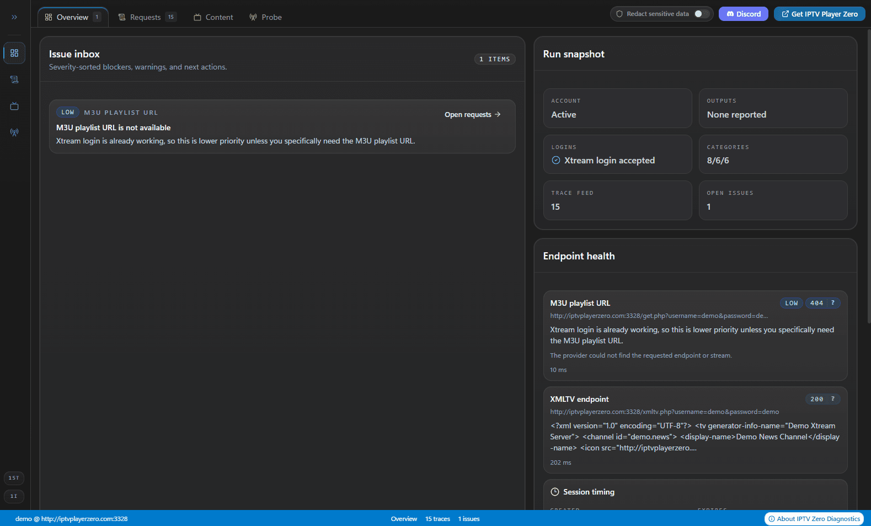Viewport: 871px width, 526px height.
Task: Open the Requests scroll icon in sidebar
Action: pos(14,79)
